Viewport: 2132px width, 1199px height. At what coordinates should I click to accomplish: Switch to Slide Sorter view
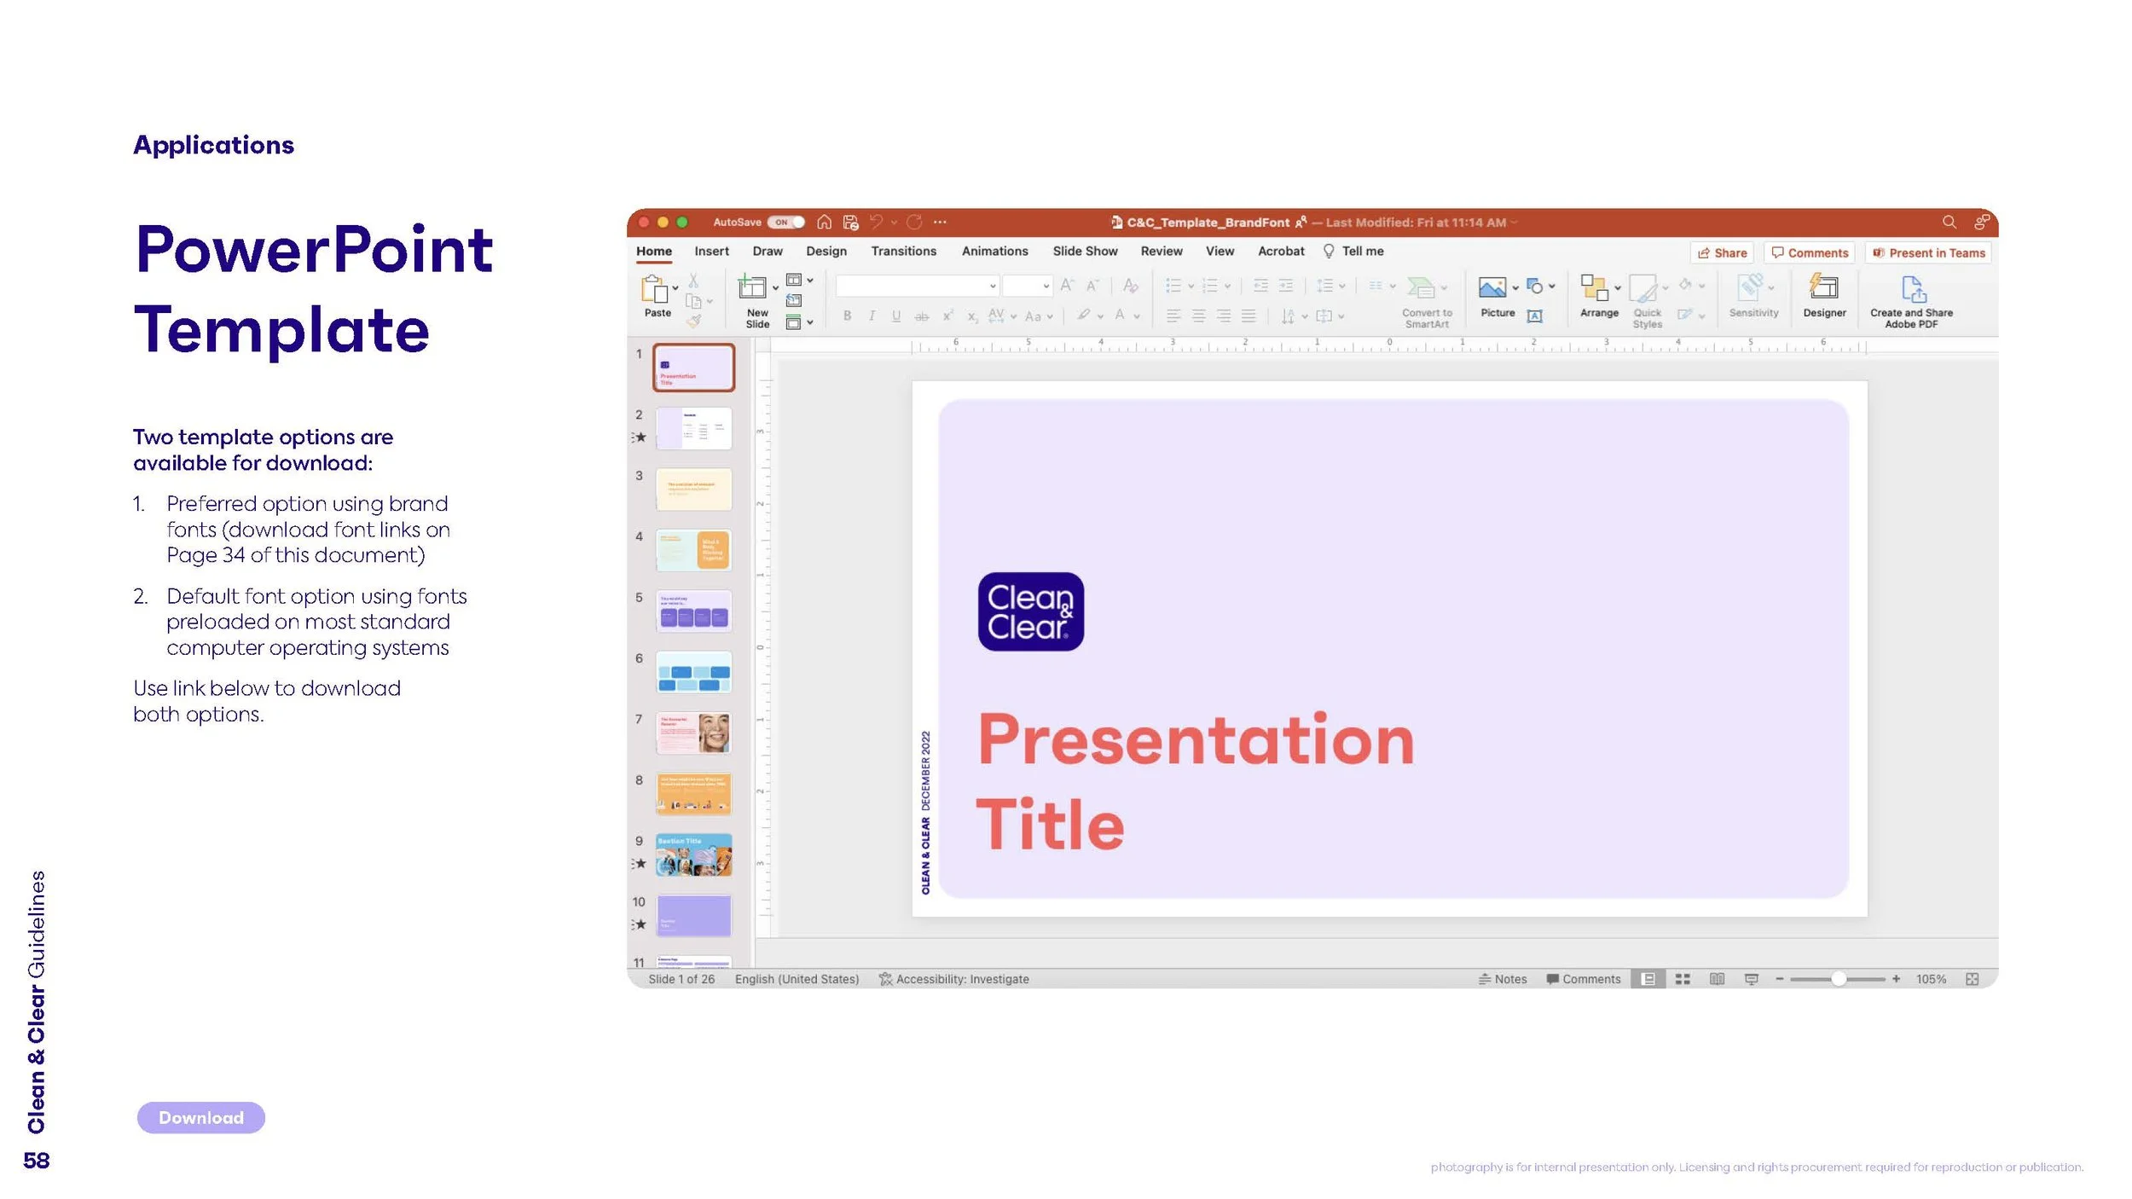point(1682,979)
